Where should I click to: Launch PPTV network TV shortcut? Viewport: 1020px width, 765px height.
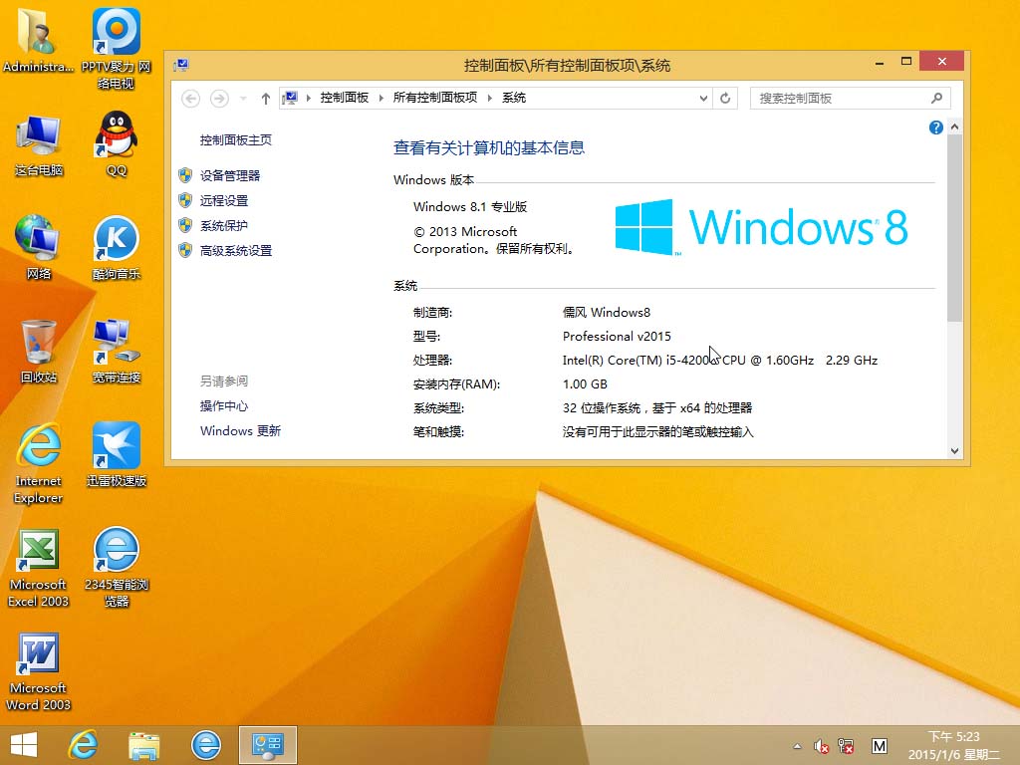coord(116,48)
